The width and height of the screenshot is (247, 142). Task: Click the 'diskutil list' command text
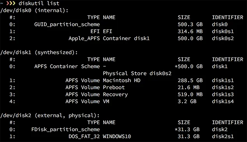coord(39,3)
